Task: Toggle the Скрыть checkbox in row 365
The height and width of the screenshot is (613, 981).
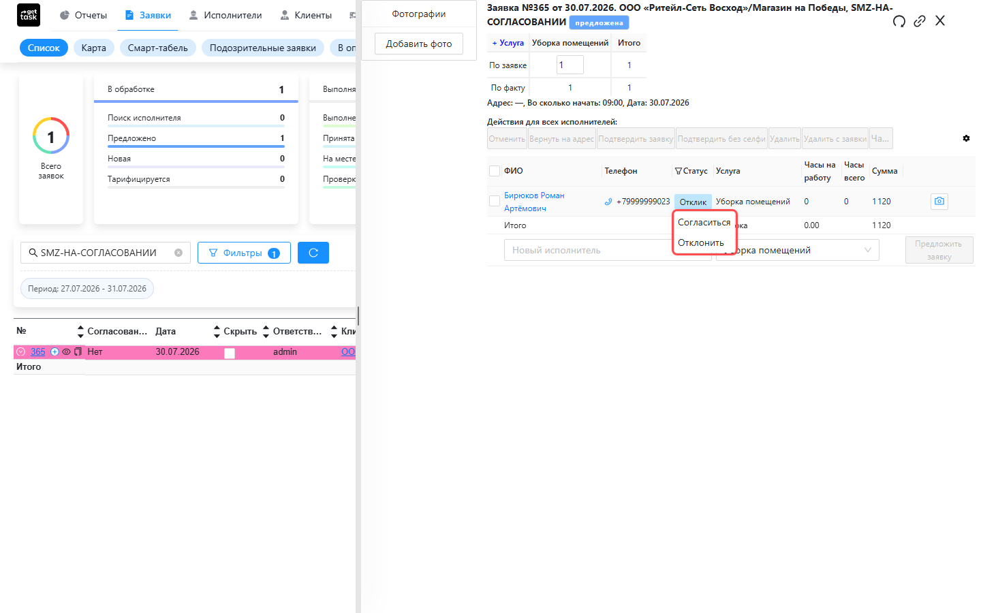Action: pos(230,353)
